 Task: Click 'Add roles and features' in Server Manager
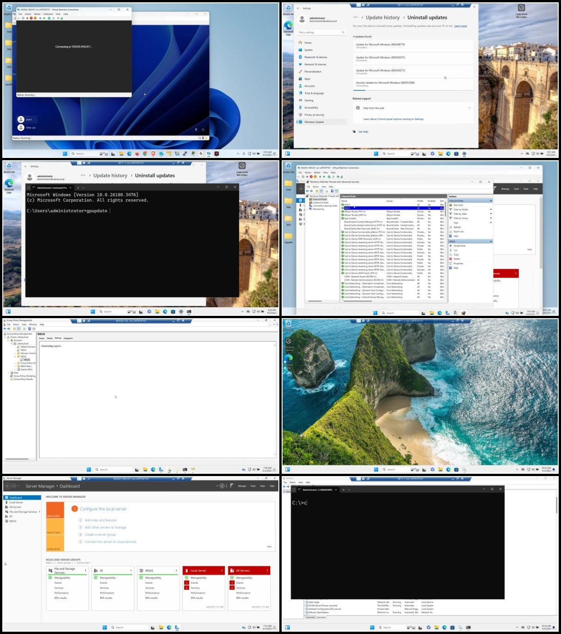[x=101, y=520]
